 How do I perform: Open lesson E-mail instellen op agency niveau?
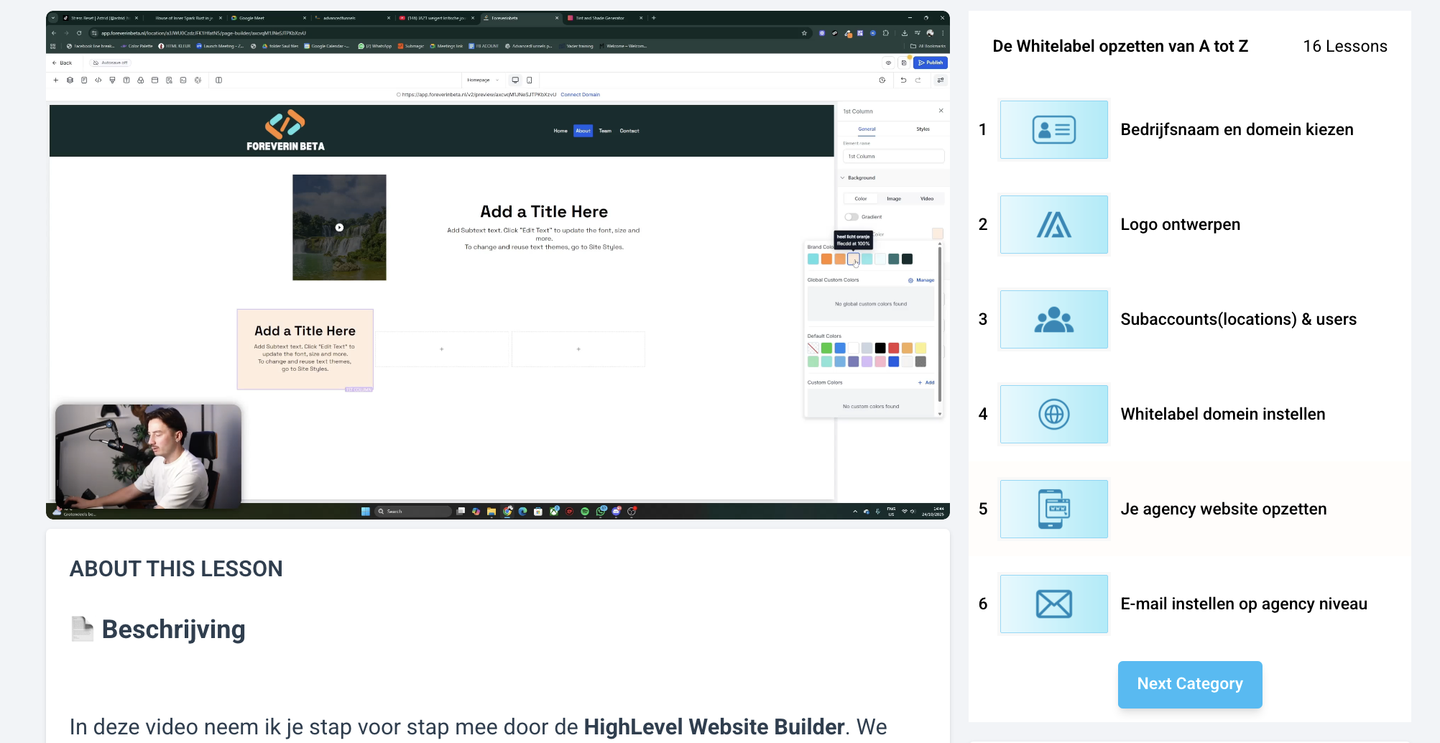[x=1243, y=604]
